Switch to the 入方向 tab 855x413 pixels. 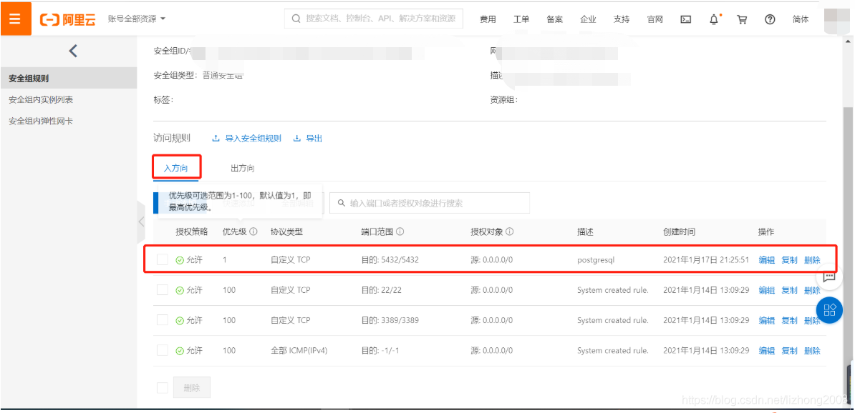coord(176,168)
